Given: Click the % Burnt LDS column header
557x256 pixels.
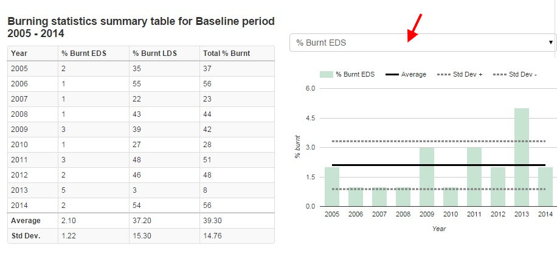Looking at the screenshot, I should coord(154,54).
